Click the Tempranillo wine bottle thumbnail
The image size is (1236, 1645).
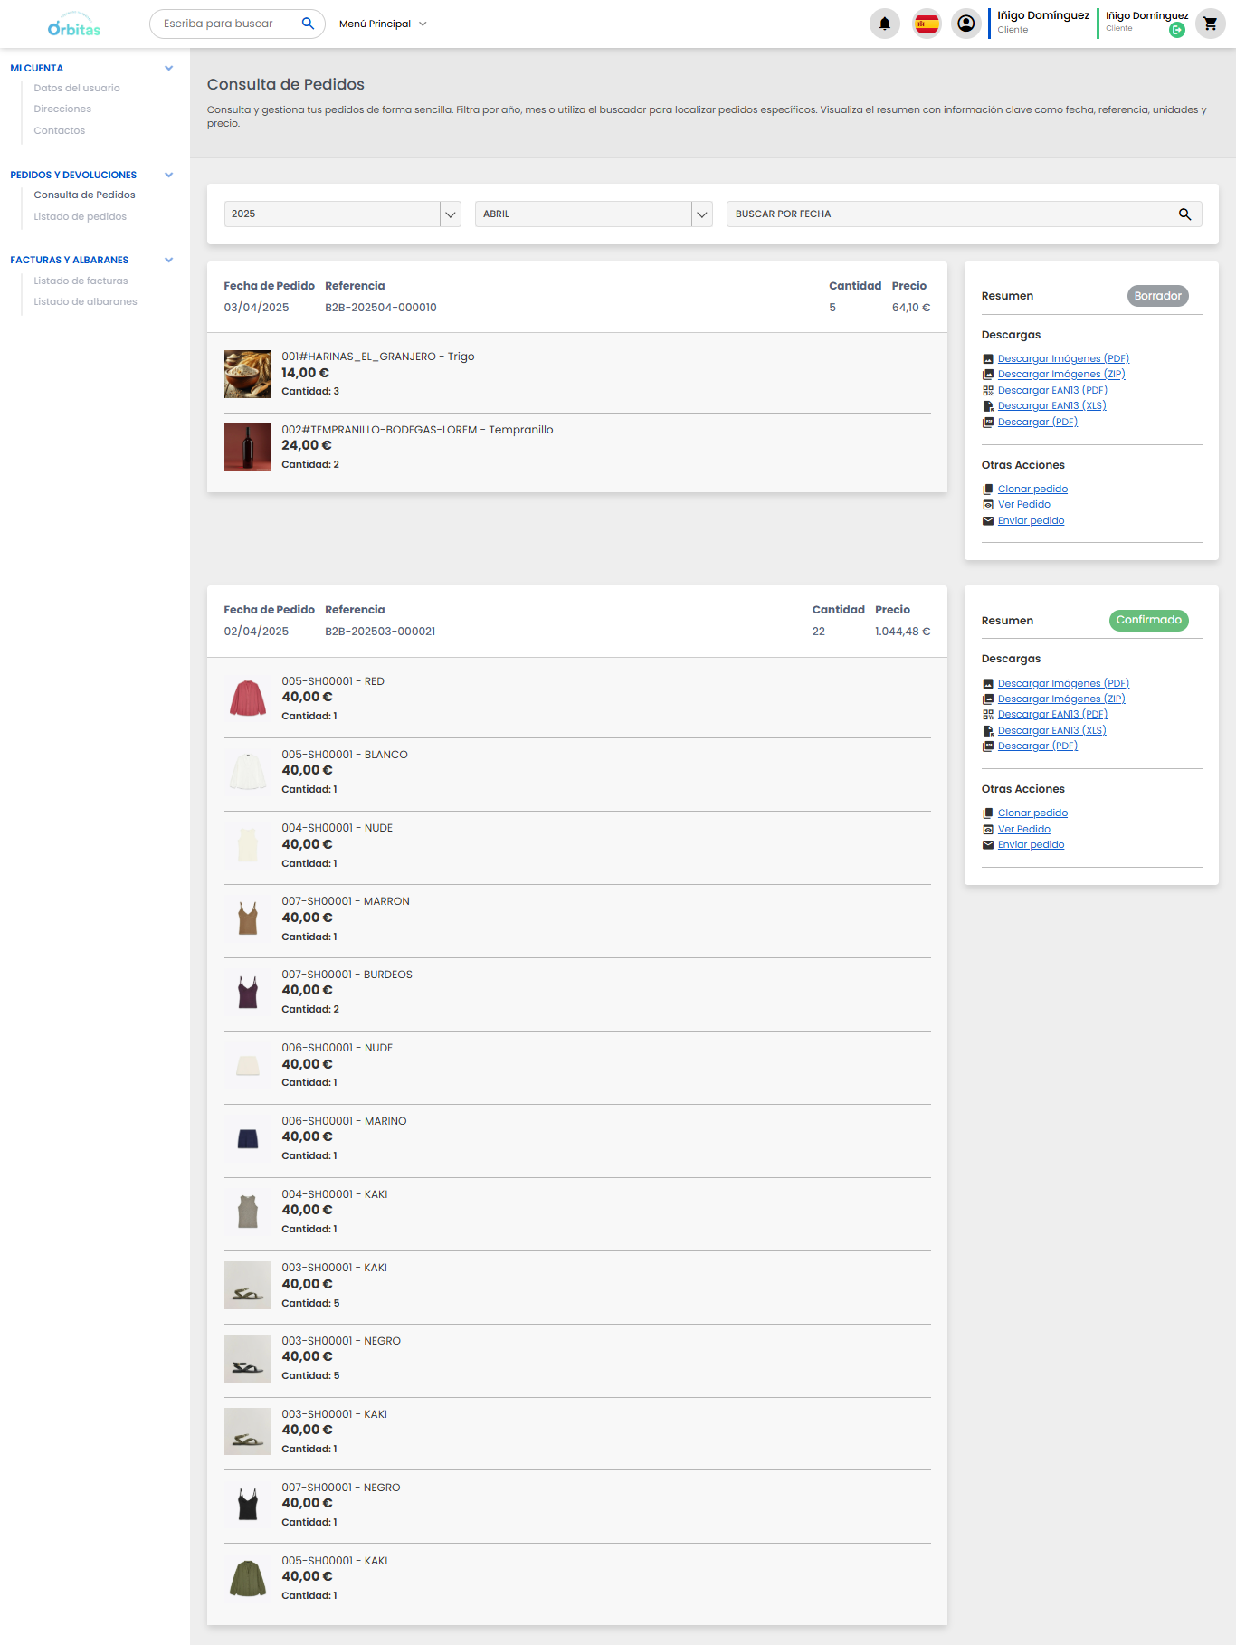[x=247, y=447]
